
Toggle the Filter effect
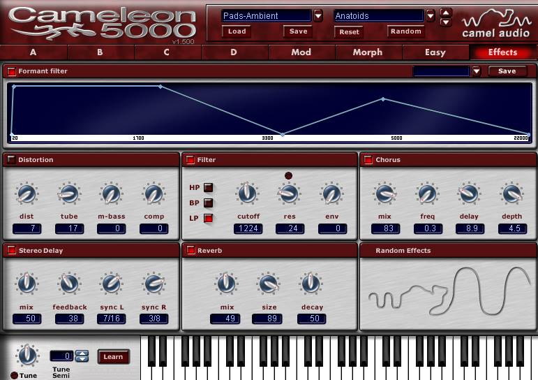(x=190, y=159)
